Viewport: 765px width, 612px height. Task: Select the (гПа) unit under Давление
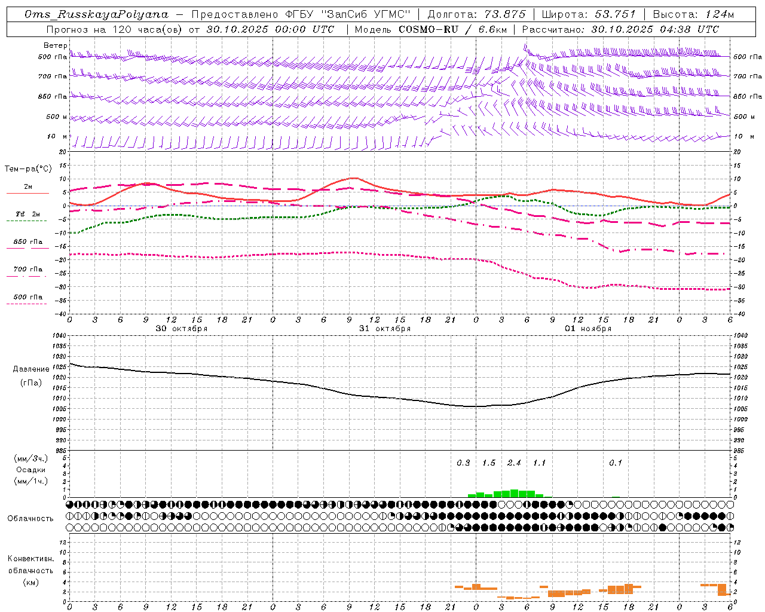coord(31,382)
